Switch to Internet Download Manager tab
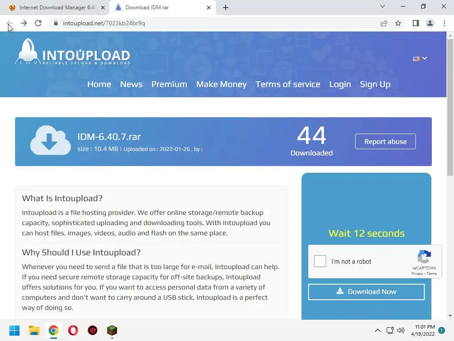 click(55, 8)
